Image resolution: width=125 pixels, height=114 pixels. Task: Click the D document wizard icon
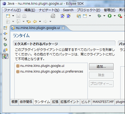click(68, 16)
